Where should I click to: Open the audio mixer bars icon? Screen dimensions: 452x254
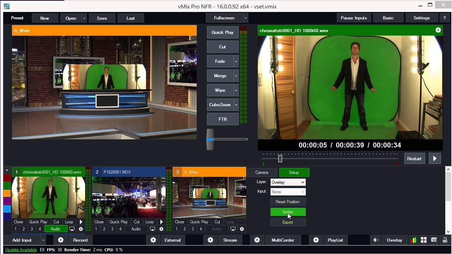pyautogui.click(x=413, y=240)
